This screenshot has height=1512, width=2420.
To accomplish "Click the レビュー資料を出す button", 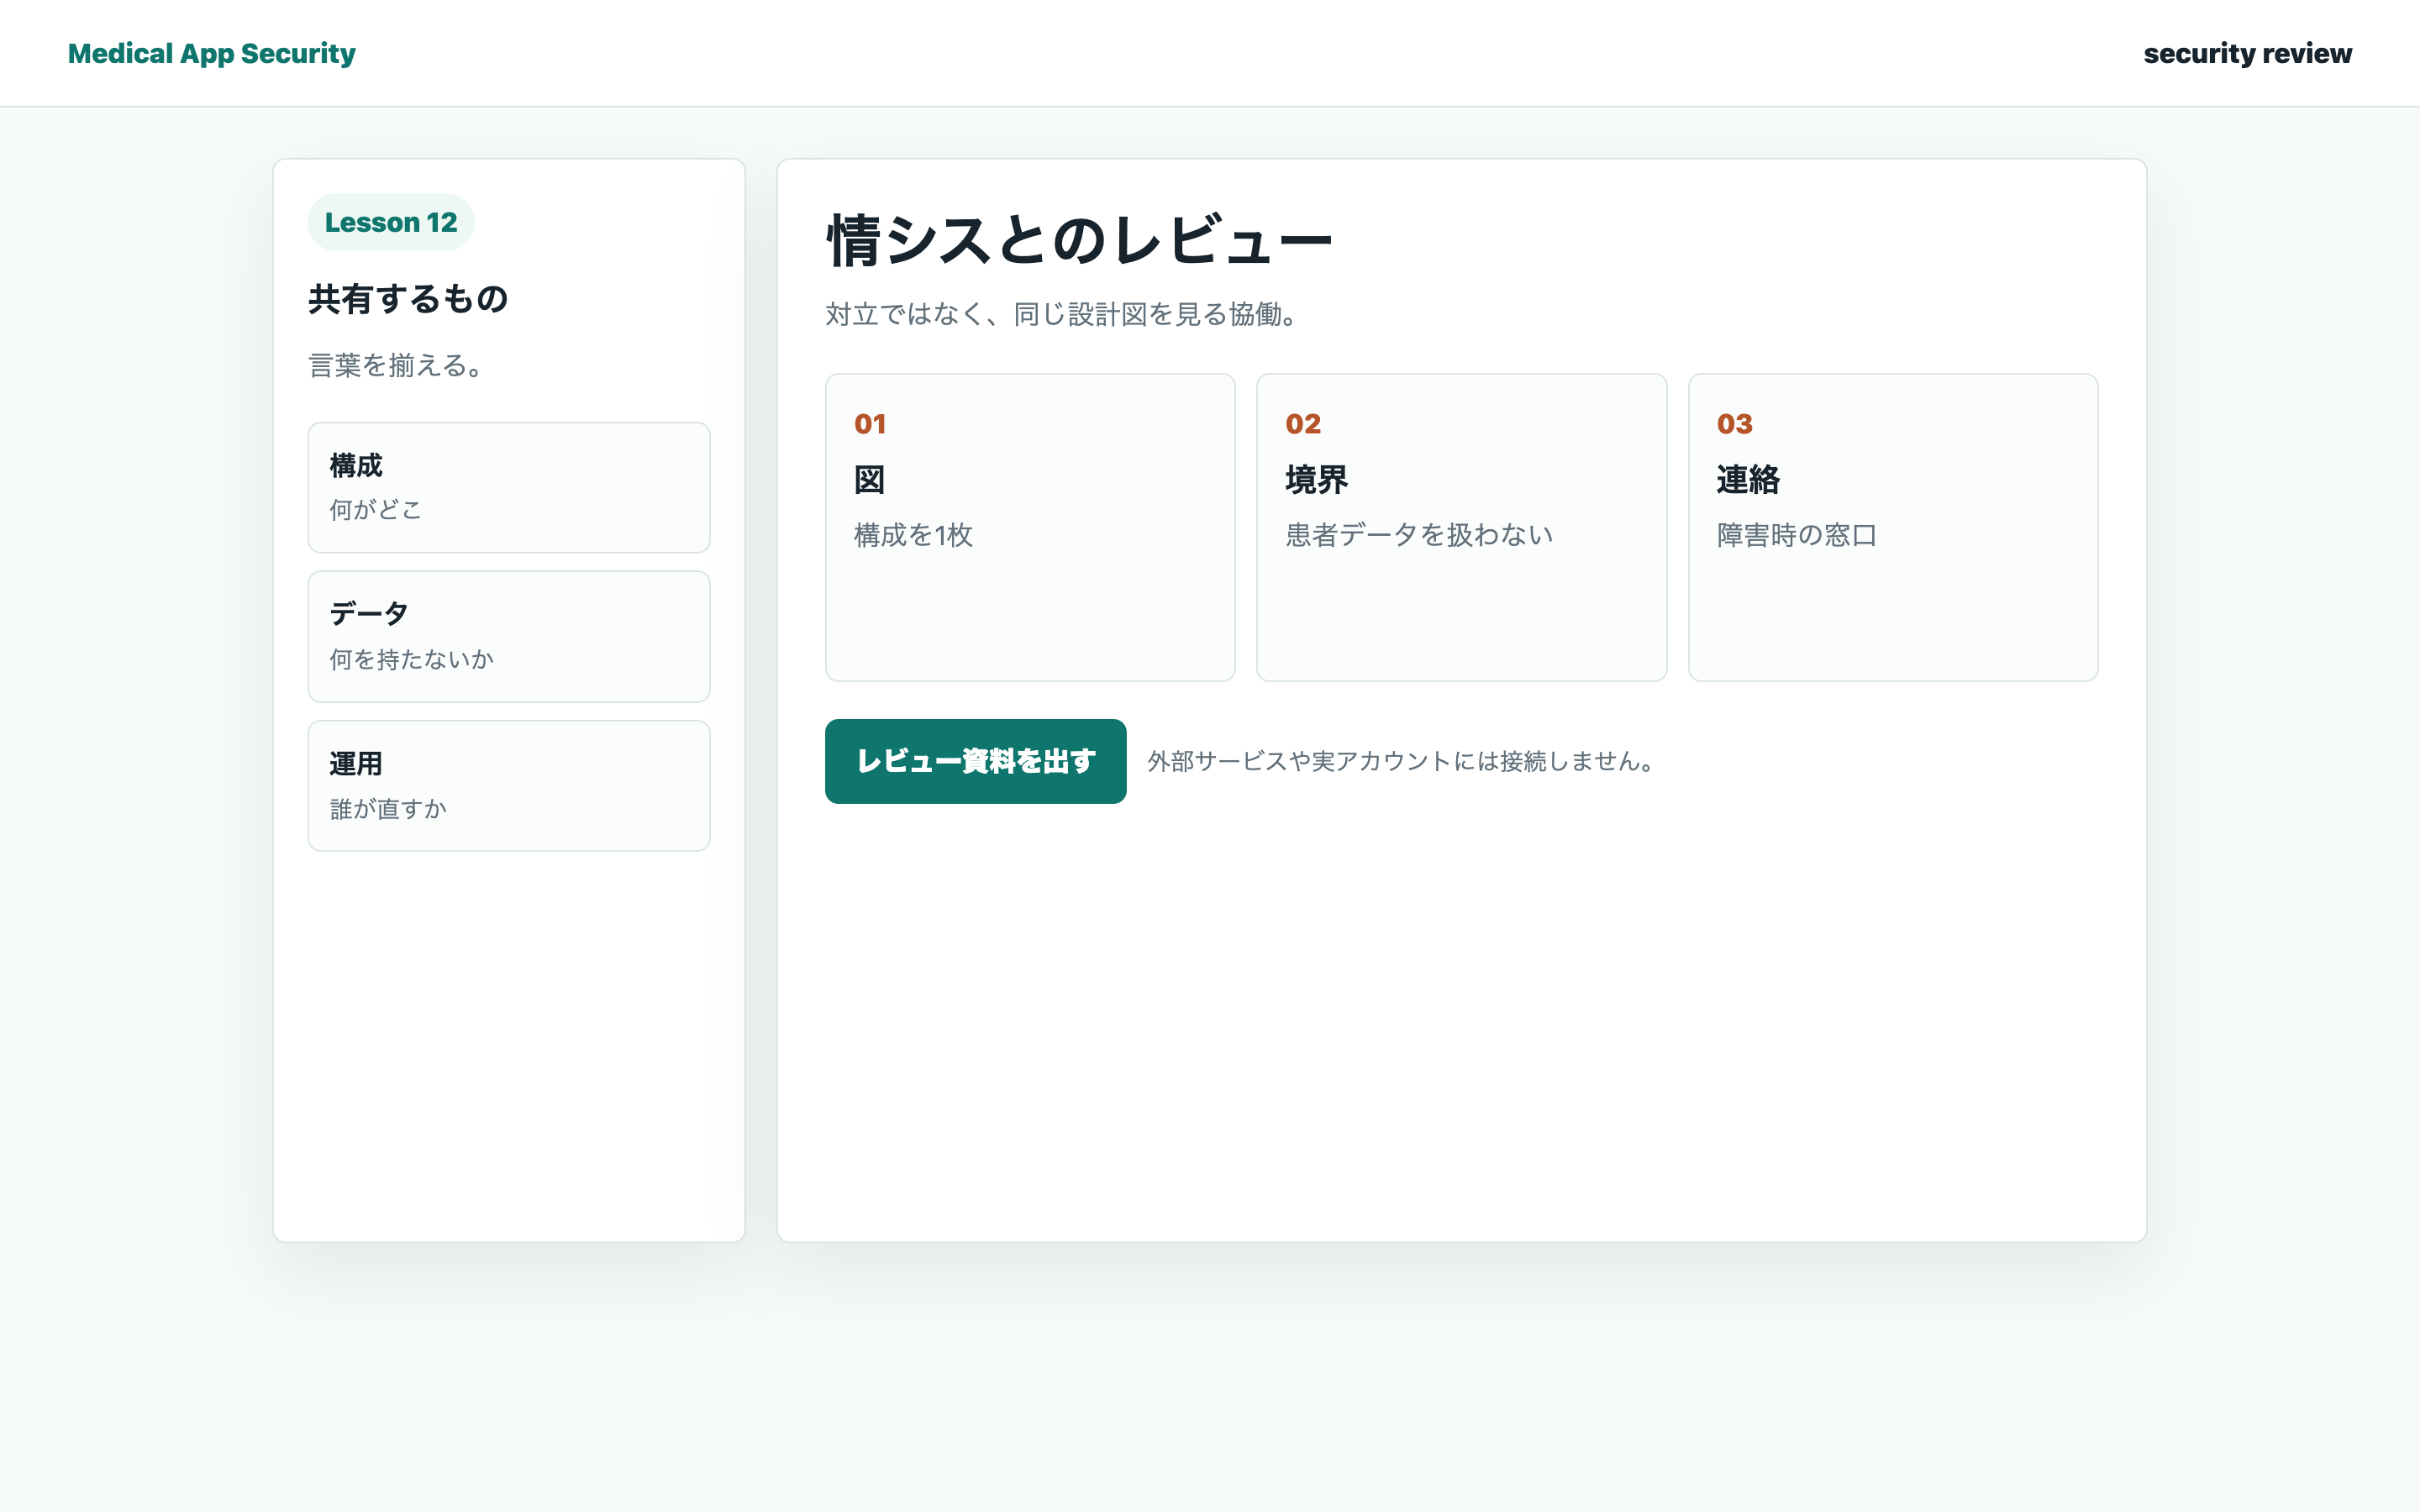I will [x=975, y=761].
